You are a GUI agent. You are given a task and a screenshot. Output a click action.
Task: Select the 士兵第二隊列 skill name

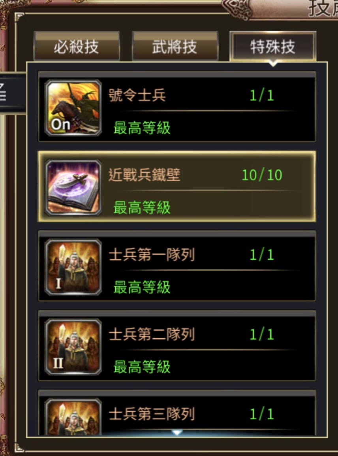coord(151,334)
